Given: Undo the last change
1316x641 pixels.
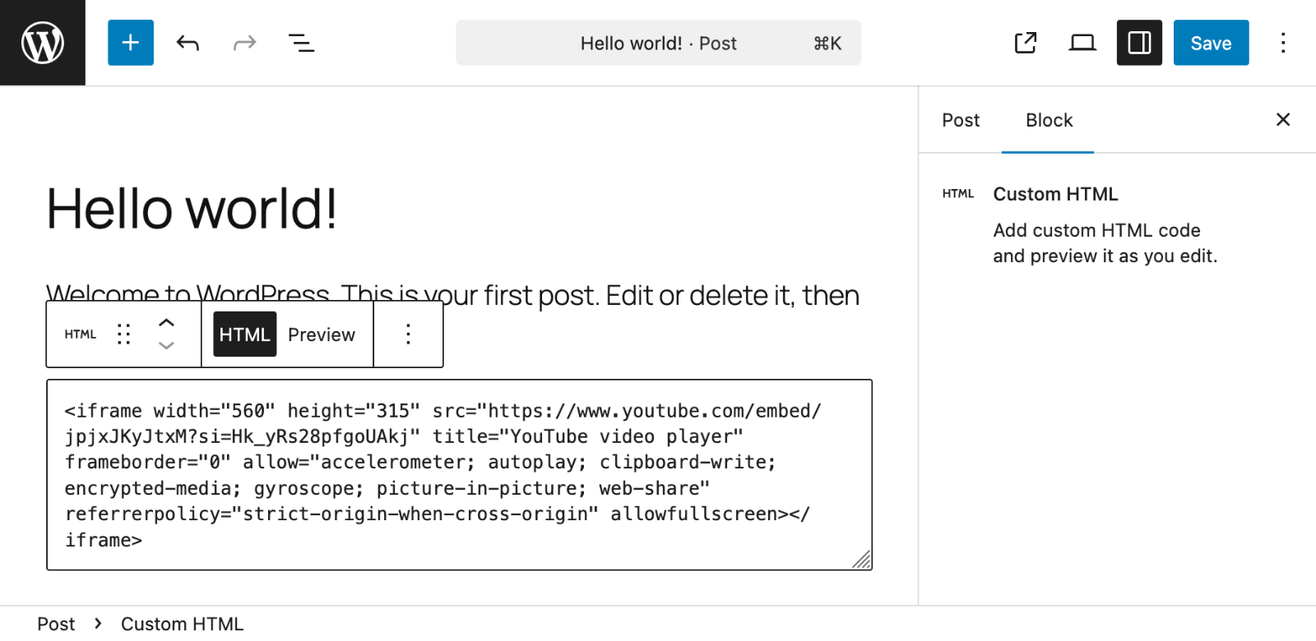Looking at the screenshot, I should click(x=188, y=43).
